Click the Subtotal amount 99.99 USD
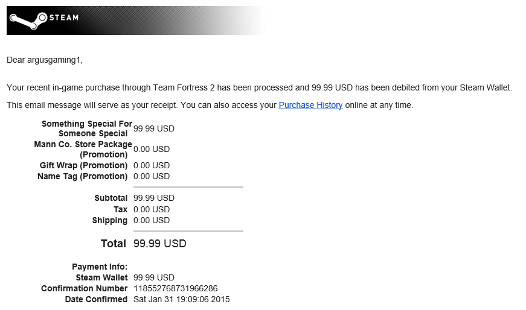Image resolution: width=526 pixels, height=310 pixels. (154, 198)
